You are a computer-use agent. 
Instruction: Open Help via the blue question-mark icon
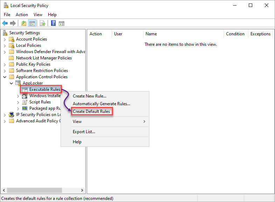[53, 23]
